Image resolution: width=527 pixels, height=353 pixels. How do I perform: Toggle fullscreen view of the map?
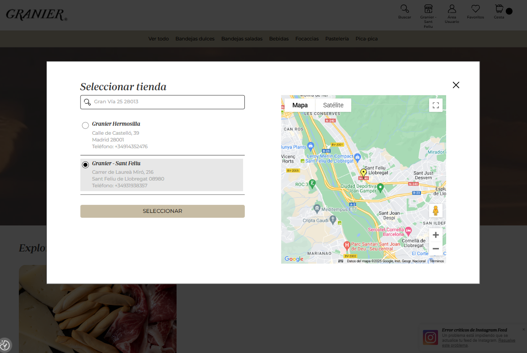(436, 105)
